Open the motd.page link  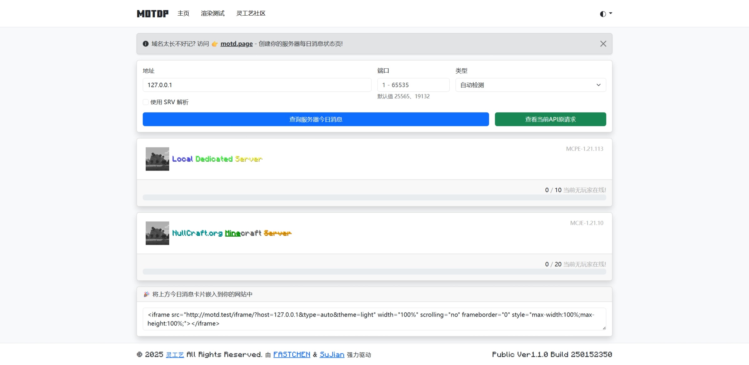point(236,44)
